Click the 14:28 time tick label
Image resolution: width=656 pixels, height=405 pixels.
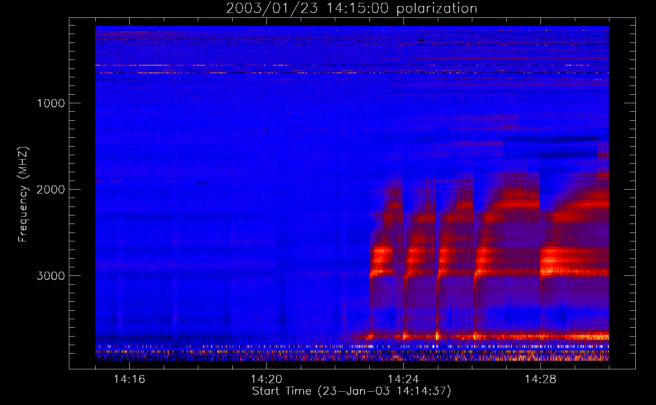pyautogui.click(x=540, y=379)
